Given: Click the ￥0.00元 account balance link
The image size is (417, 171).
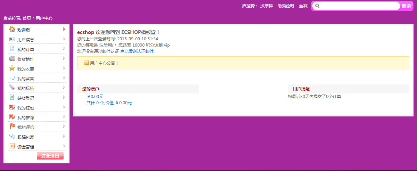Looking at the screenshot, I should point(95,97).
